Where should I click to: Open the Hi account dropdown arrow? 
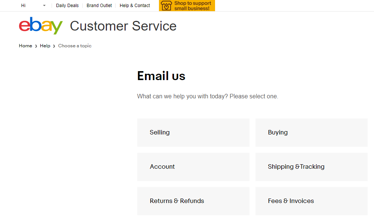pos(44,6)
